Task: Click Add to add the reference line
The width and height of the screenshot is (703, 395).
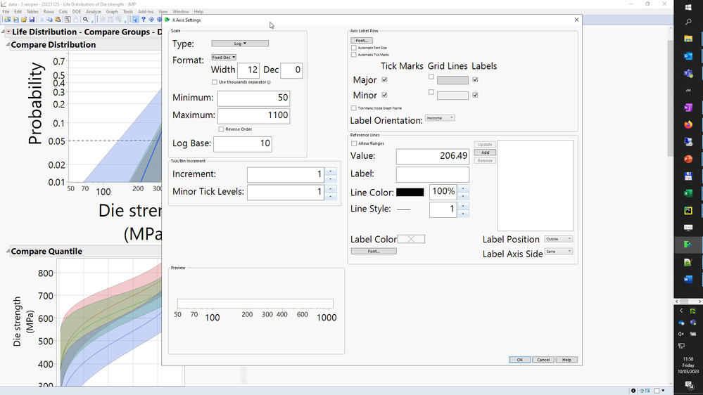Action: tap(485, 153)
